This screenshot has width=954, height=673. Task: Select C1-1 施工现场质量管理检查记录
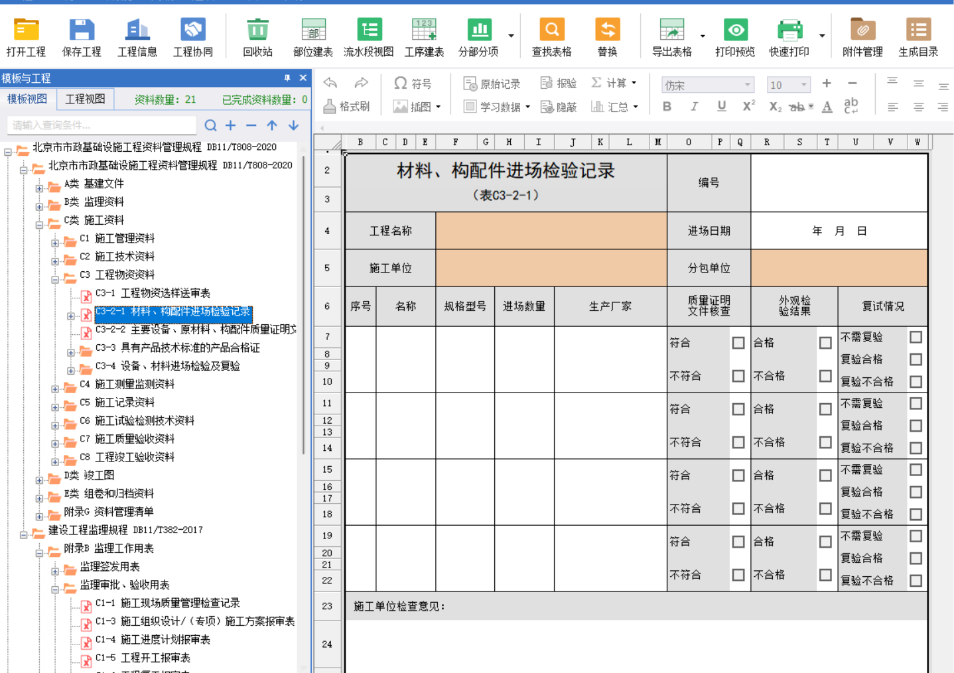[168, 603]
